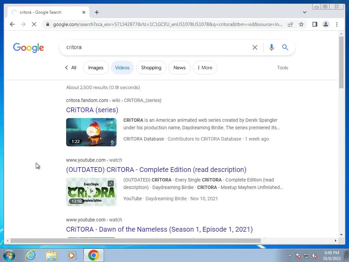Open Windows Media Player taskbar icon

coord(72,255)
